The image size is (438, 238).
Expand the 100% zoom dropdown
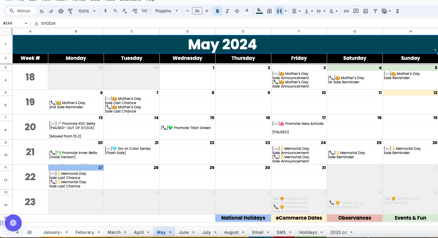coord(87,11)
